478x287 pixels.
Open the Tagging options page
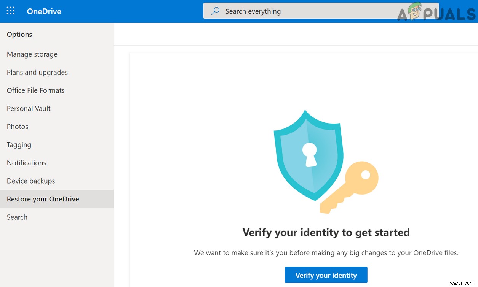click(x=19, y=144)
